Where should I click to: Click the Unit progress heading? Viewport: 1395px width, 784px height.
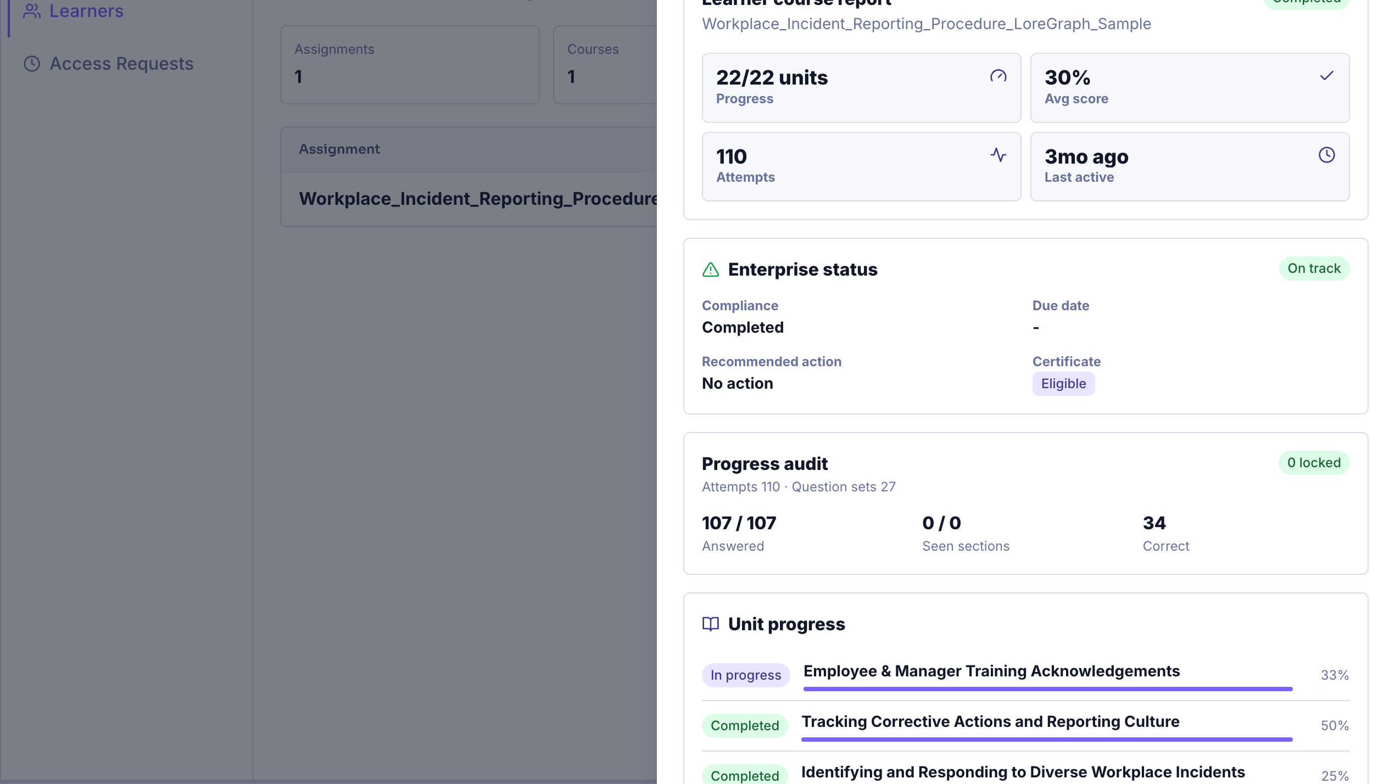786,624
